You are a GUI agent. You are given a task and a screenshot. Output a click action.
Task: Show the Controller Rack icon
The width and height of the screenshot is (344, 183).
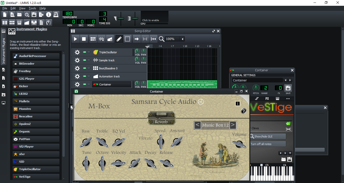coord(49,22)
